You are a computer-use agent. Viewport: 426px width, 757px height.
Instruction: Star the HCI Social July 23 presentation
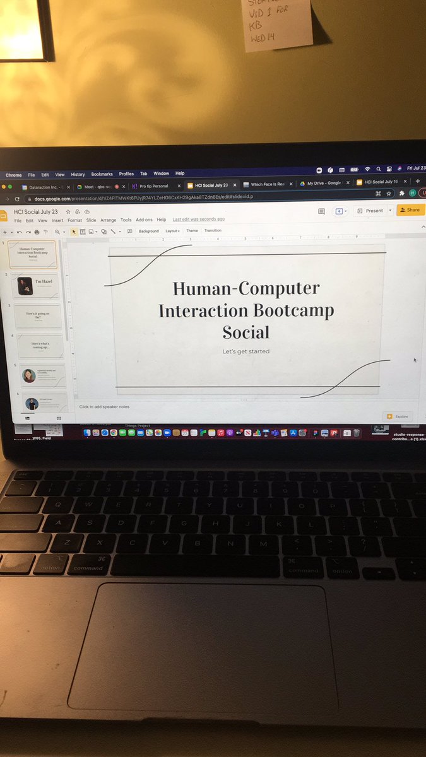(x=68, y=212)
